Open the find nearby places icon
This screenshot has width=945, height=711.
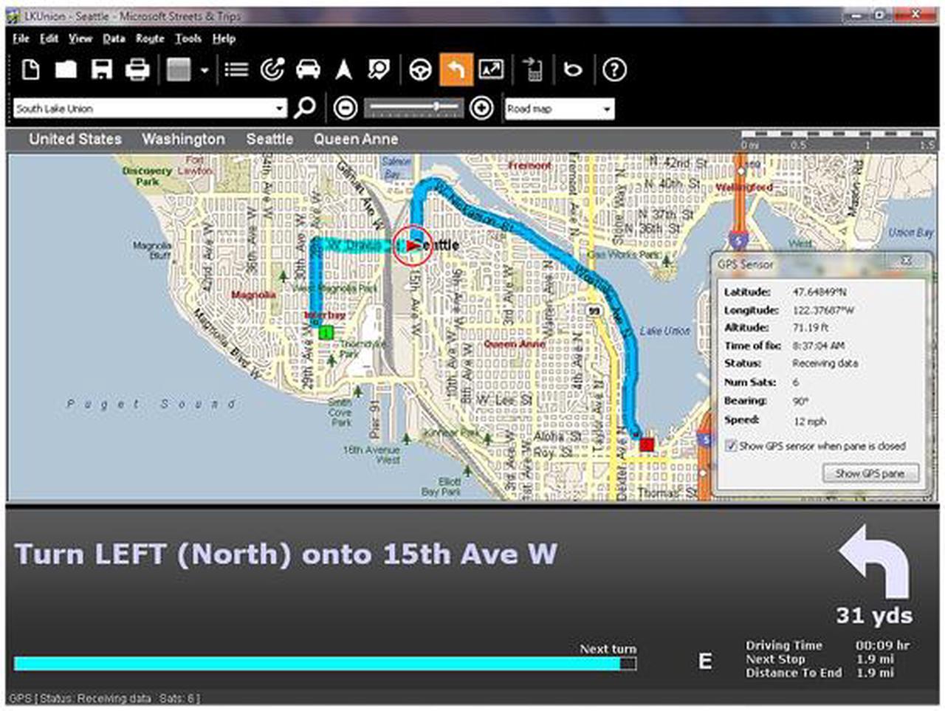click(379, 69)
